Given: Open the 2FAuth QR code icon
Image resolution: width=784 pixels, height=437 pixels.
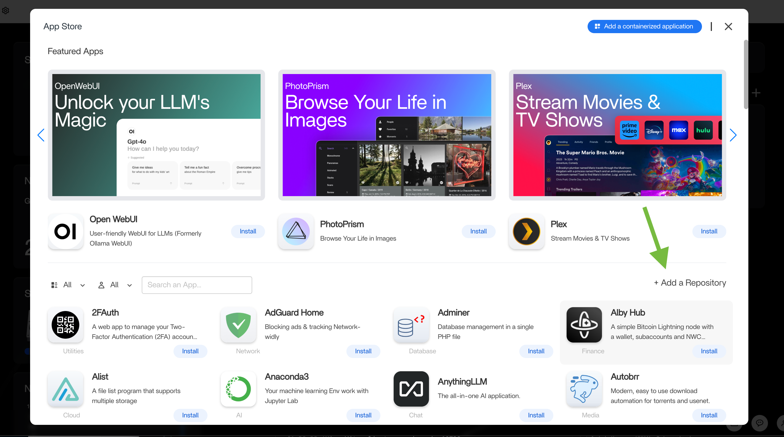Looking at the screenshot, I should [65, 325].
